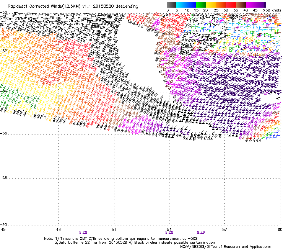Click the yellow 20–25 knots legend swatch

[211, 5]
